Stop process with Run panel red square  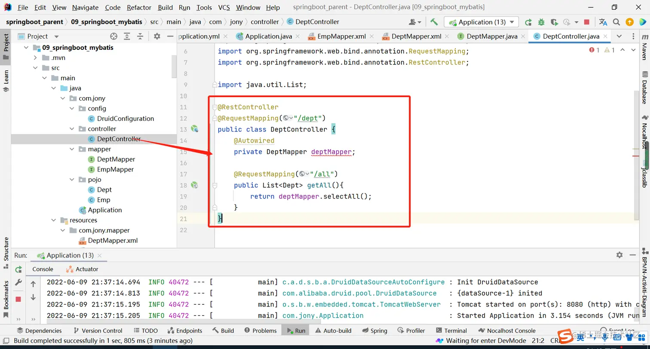click(18, 299)
